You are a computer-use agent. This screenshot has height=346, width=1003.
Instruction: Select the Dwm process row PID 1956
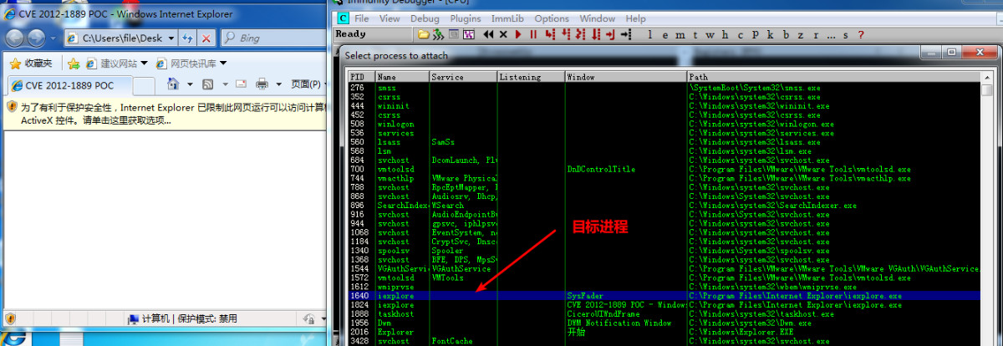(664, 323)
